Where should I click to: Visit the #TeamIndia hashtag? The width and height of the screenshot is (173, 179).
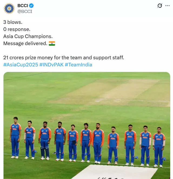click(78, 65)
